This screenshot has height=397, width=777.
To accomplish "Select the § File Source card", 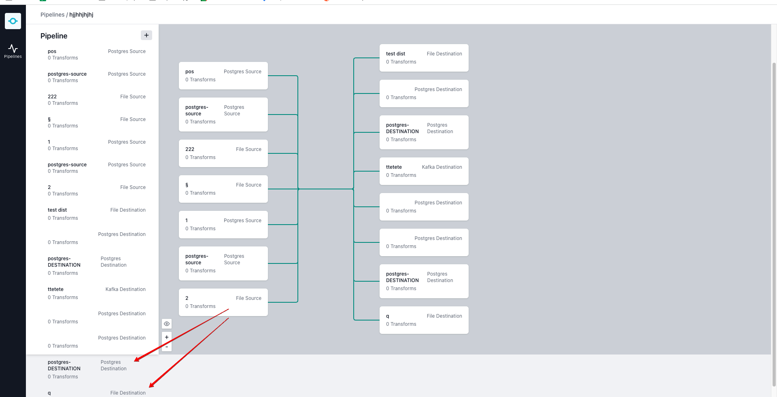I will pos(223,189).
